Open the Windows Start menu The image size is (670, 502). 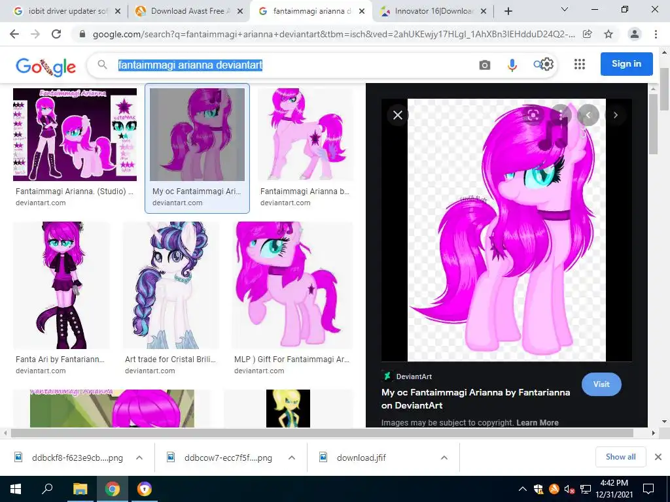click(x=16, y=489)
